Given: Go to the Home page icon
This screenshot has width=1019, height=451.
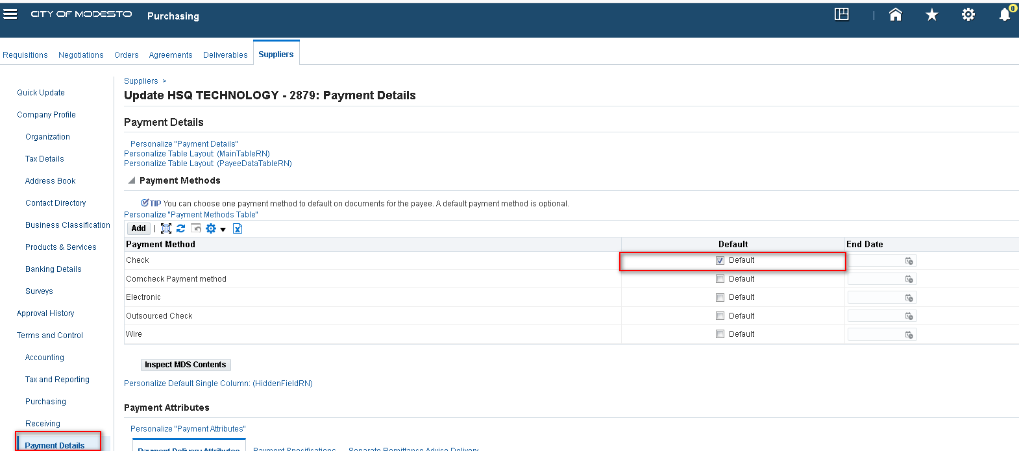Looking at the screenshot, I should 896,14.
